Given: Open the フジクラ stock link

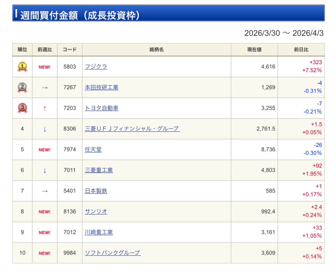Looking at the screenshot, I should [x=96, y=66].
